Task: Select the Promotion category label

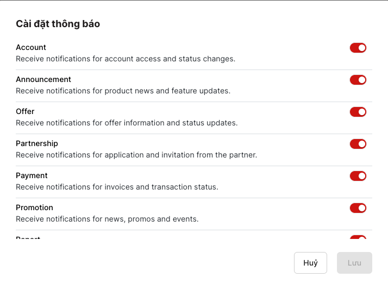Action: [x=34, y=207]
